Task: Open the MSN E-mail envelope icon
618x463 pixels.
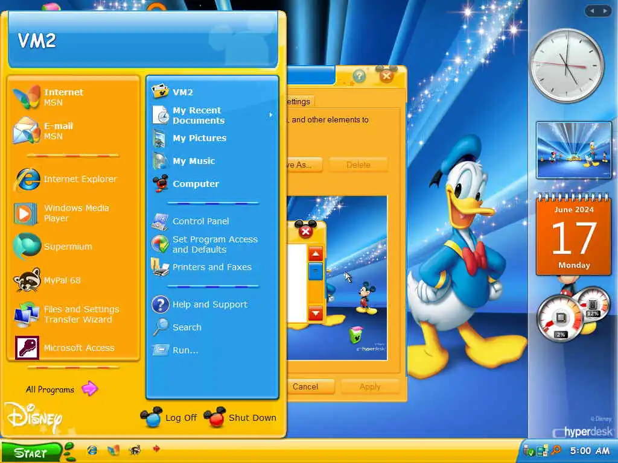Action: [27, 130]
